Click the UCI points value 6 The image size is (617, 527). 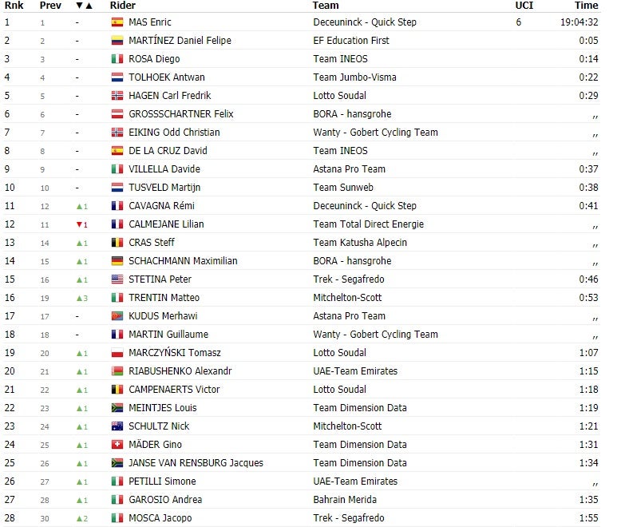519,22
